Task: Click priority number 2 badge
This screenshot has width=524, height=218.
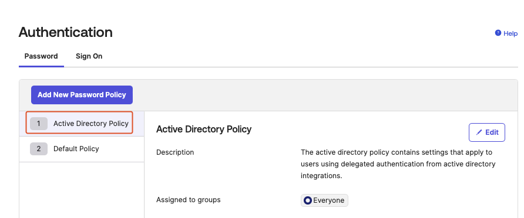Action: (38, 149)
